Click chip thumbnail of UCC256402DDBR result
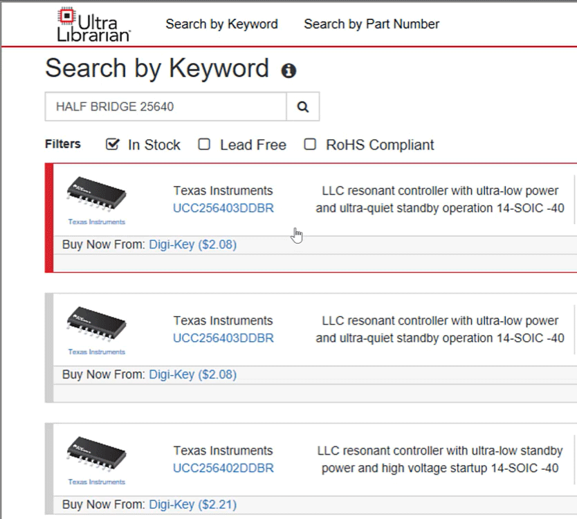The image size is (577, 519). coord(96,454)
